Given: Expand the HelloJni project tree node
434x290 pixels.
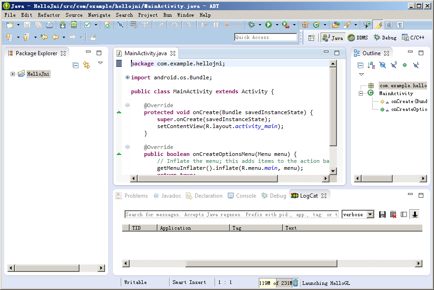Looking at the screenshot, I should coord(13,74).
